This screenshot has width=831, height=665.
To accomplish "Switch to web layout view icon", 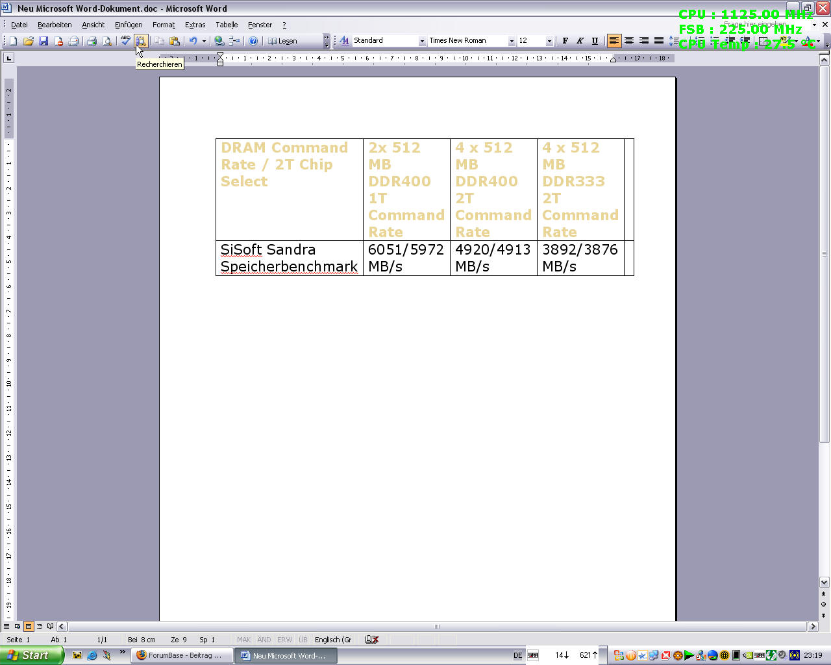I will [18, 627].
